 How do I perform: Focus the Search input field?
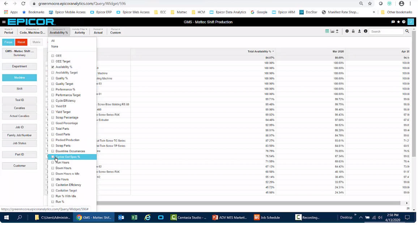386,31
